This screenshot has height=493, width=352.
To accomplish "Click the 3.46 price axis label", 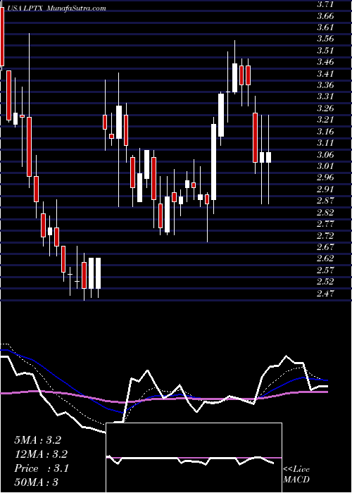I will (325, 62).
